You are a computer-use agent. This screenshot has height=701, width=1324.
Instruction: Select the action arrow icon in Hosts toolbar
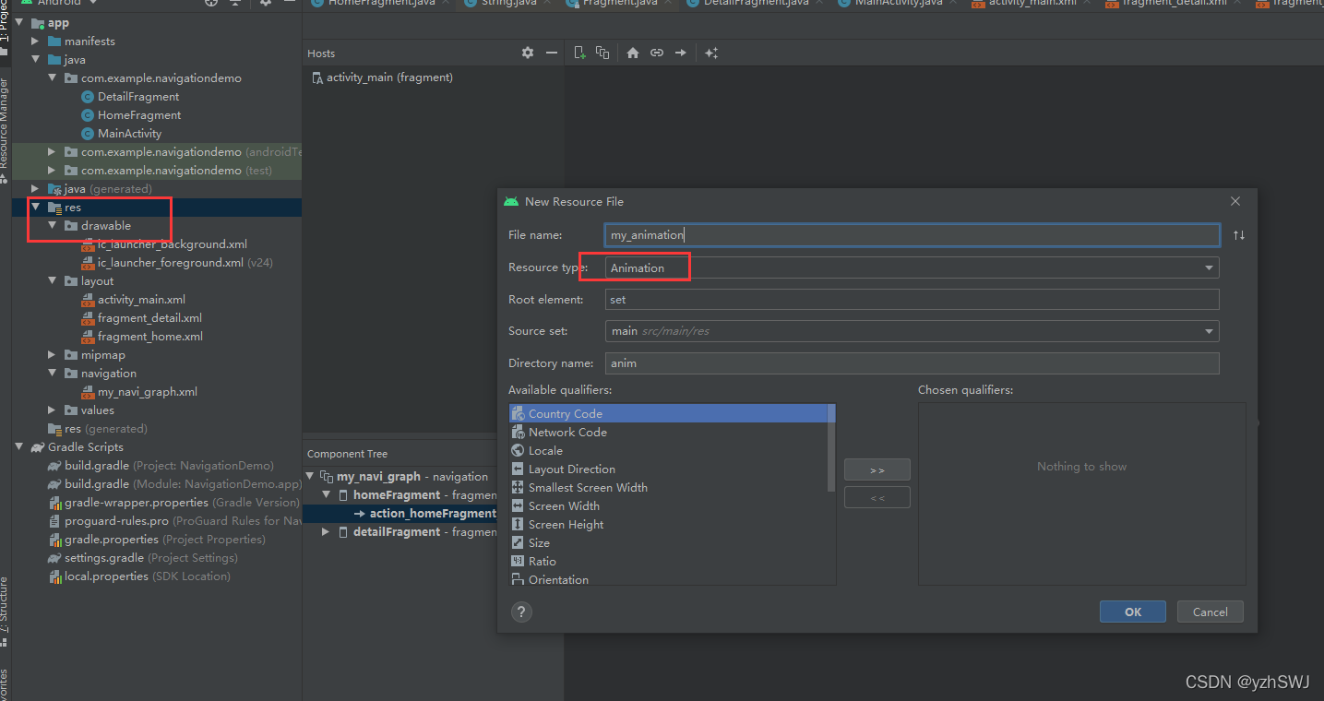681,53
